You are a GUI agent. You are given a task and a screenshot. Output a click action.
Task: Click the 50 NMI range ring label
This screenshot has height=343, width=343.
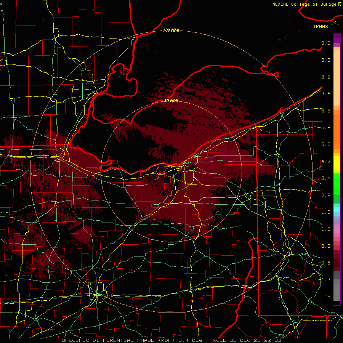coord(171,101)
